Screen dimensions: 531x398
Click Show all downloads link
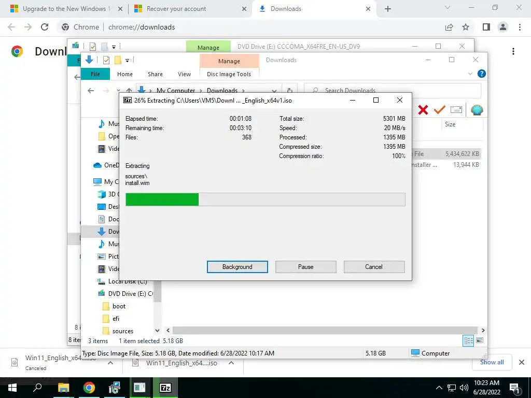point(492,362)
